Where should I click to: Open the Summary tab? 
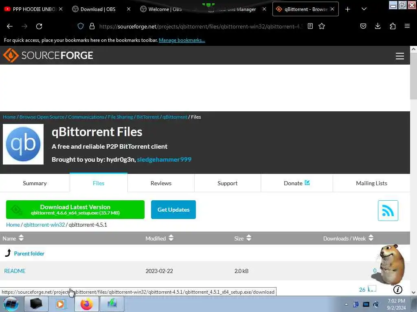tap(35, 183)
